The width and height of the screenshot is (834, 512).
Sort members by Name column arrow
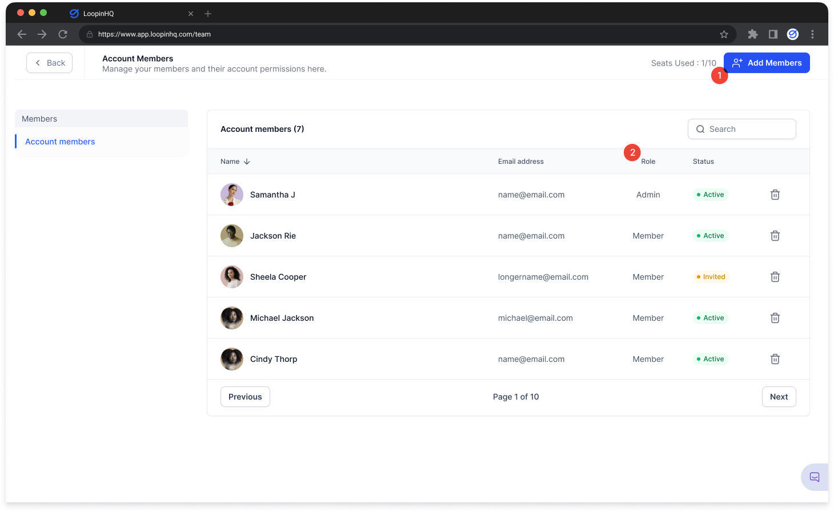[x=247, y=162]
